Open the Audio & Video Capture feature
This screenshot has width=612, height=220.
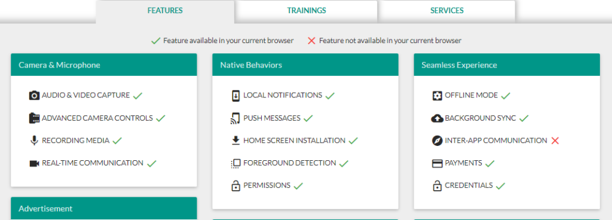tap(86, 95)
